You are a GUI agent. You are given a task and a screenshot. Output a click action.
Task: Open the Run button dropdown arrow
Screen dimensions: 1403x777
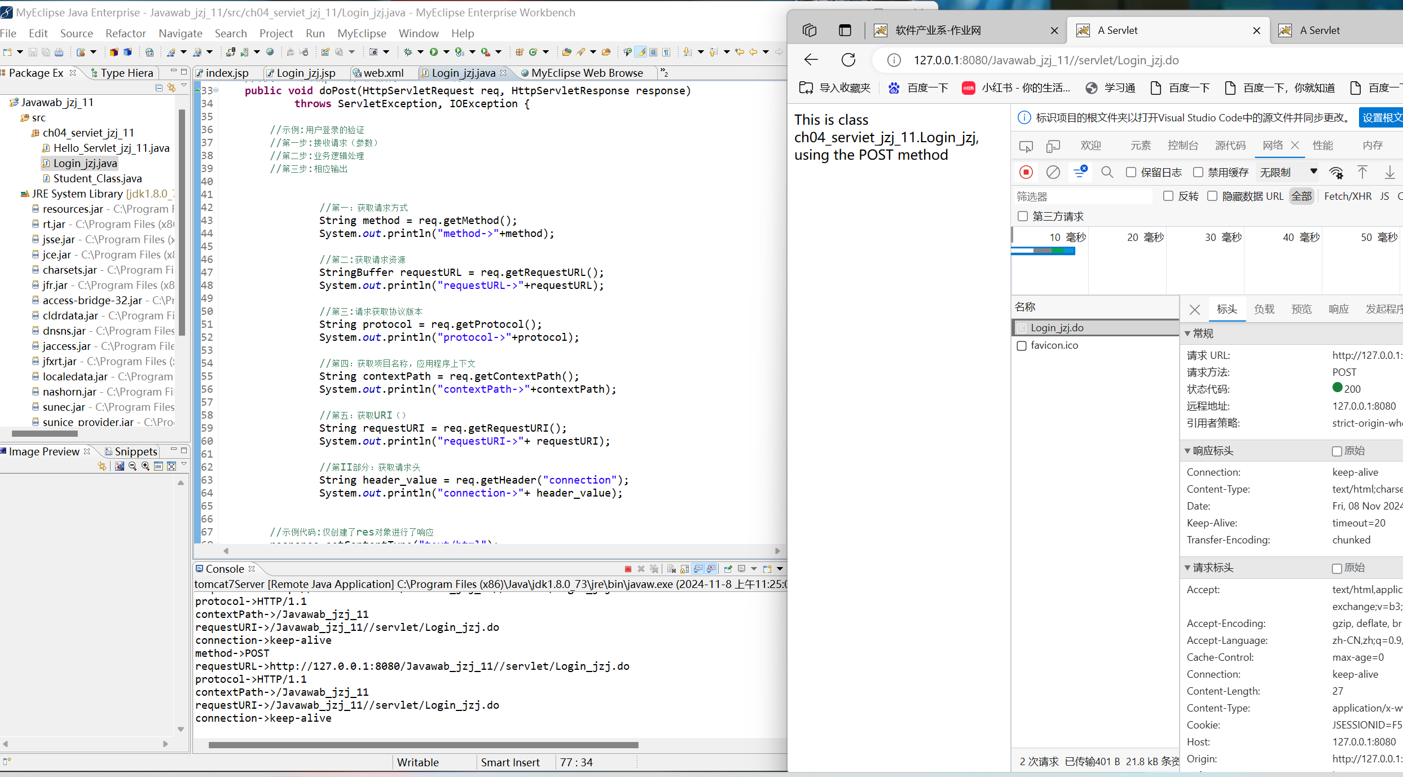tap(446, 52)
